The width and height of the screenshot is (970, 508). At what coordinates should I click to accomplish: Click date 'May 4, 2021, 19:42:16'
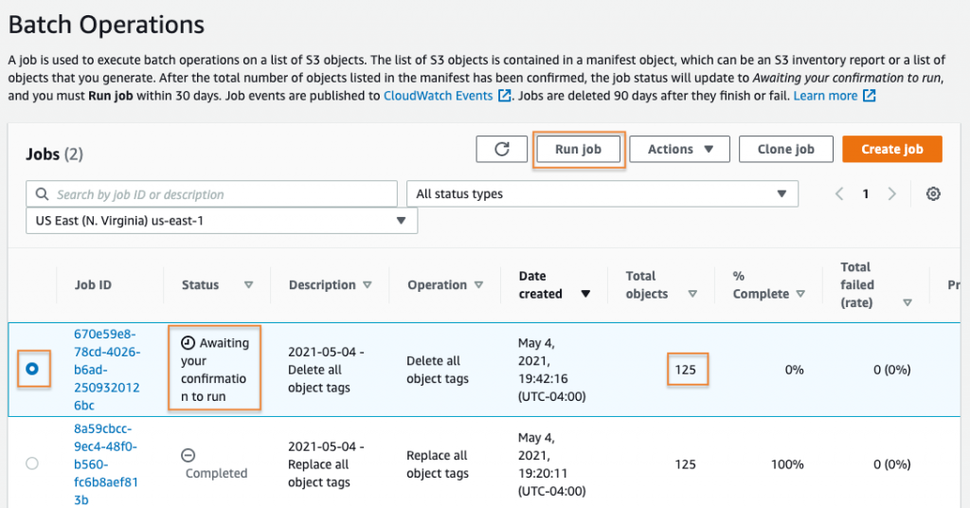552,370
